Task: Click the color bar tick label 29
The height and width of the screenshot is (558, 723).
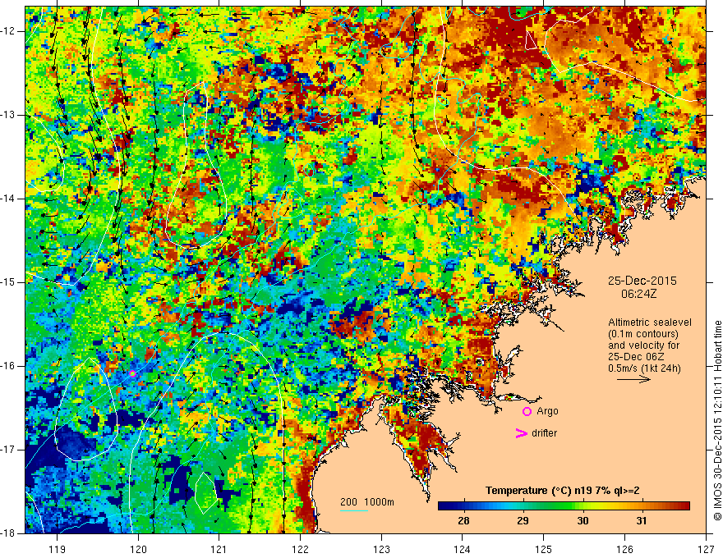Action: [523, 521]
